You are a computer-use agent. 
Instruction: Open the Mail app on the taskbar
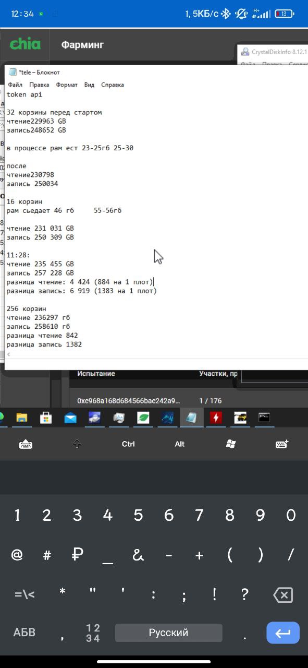[70, 417]
